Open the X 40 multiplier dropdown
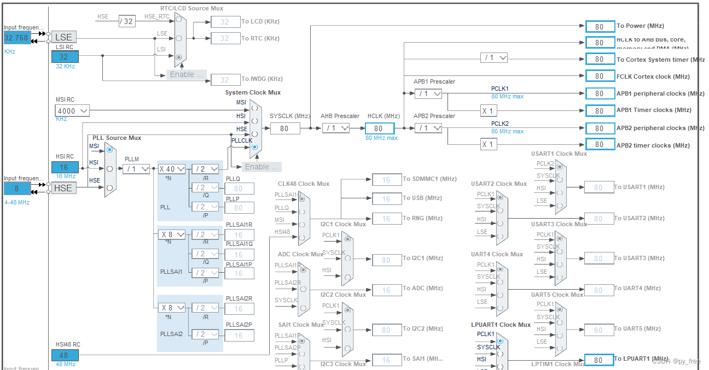This screenshot has width=709, height=370. tap(172, 168)
